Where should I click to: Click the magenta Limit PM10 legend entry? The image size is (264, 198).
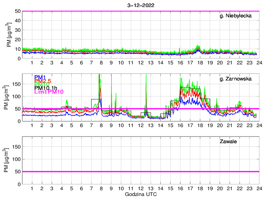click(x=48, y=92)
